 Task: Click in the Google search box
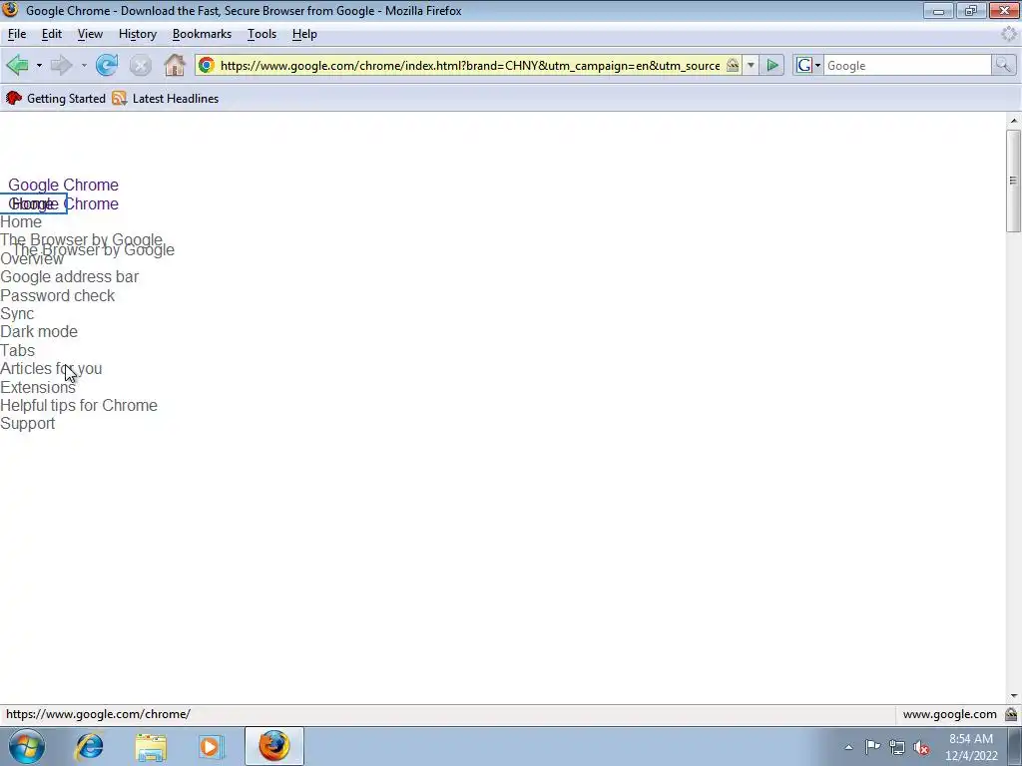pyautogui.click(x=907, y=65)
